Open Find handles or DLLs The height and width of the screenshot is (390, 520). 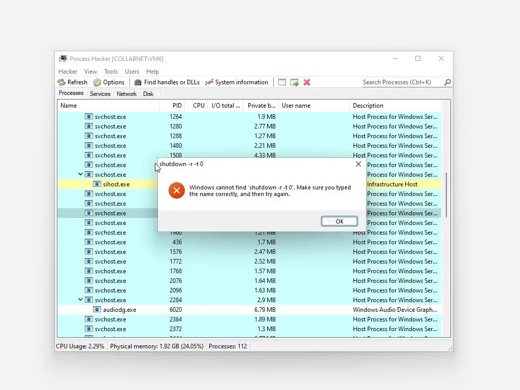coord(167,82)
